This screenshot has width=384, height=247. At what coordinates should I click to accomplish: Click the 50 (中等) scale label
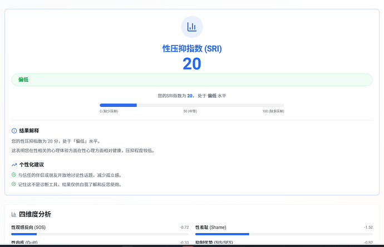191,111
